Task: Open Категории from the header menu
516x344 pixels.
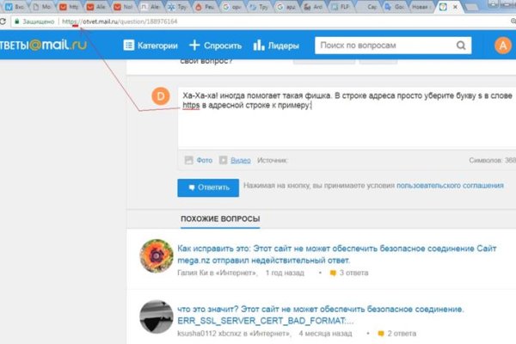Action: click(151, 46)
